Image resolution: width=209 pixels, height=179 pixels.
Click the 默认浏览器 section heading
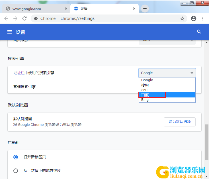point(18,105)
